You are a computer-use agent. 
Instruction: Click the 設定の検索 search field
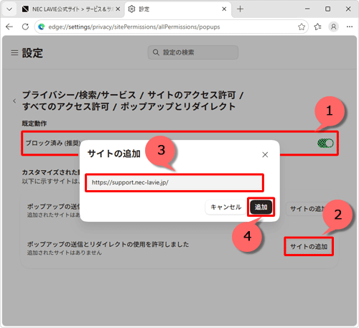(193, 52)
